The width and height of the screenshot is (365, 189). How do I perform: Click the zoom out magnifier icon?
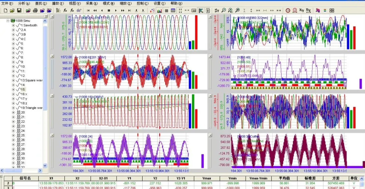coord(224,10)
